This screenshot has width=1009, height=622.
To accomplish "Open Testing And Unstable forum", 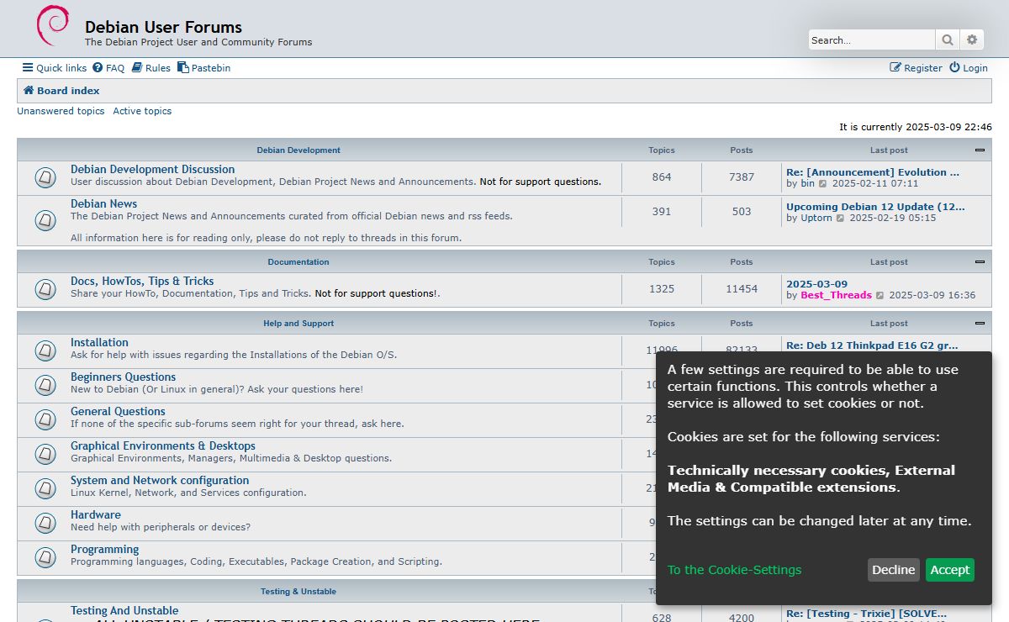I will click(x=124, y=611).
